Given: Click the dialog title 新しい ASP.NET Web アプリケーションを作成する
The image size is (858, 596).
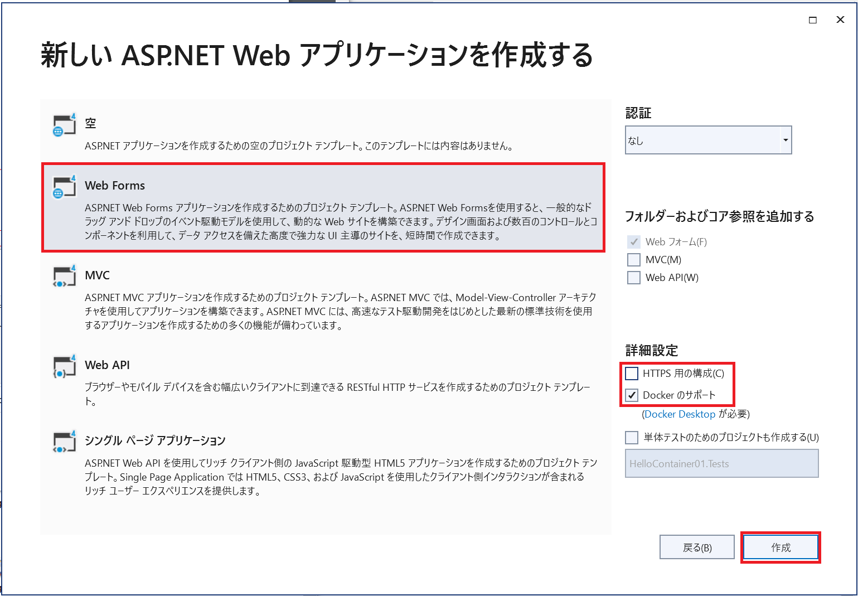Looking at the screenshot, I should pyautogui.click(x=317, y=55).
